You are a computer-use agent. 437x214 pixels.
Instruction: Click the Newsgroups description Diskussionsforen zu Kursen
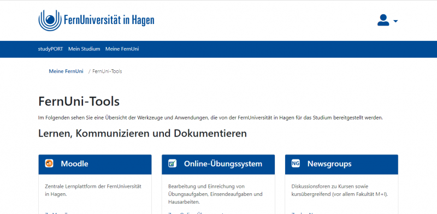coord(340,190)
